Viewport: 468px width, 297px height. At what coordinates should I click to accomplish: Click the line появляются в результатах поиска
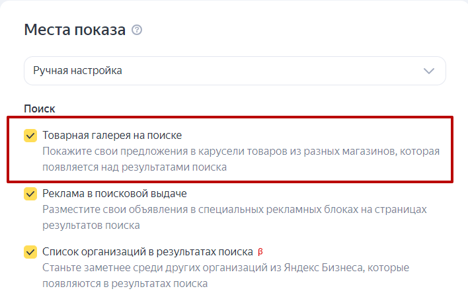(125, 283)
